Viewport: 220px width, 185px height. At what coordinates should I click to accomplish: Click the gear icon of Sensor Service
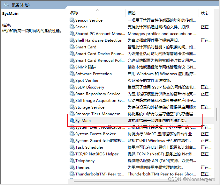(72, 20)
